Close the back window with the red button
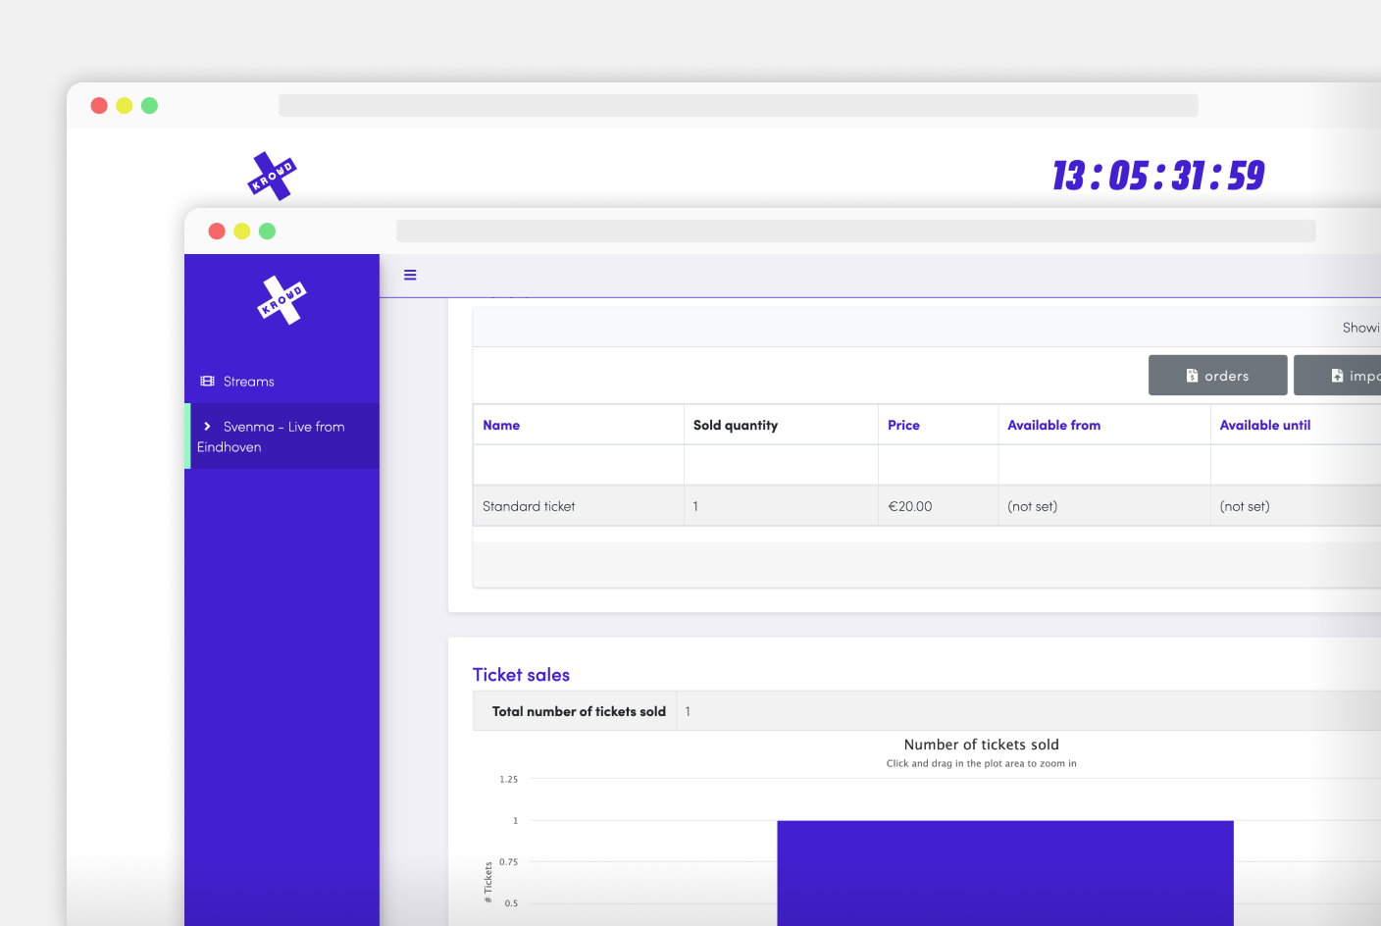The width and height of the screenshot is (1381, 926). tap(99, 105)
